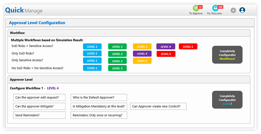Click 'Send Reminders?' option box
Viewport: 261px width, 134px height.
pyautogui.click(x=39, y=115)
